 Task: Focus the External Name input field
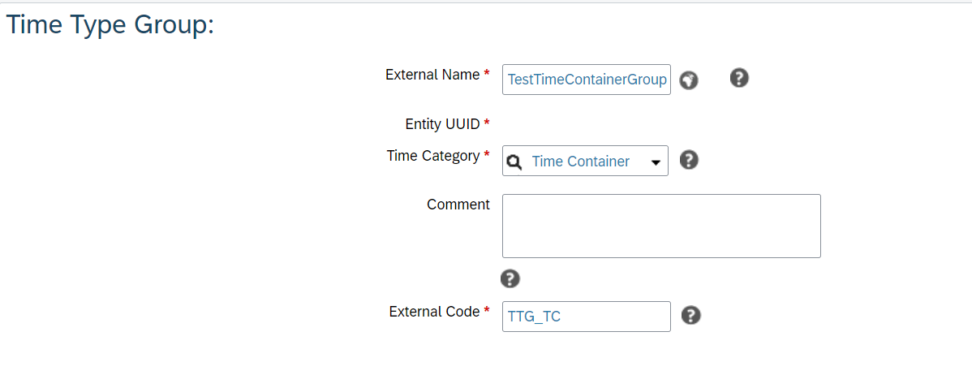[587, 80]
